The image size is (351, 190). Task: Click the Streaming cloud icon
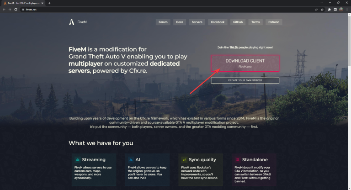77,160
